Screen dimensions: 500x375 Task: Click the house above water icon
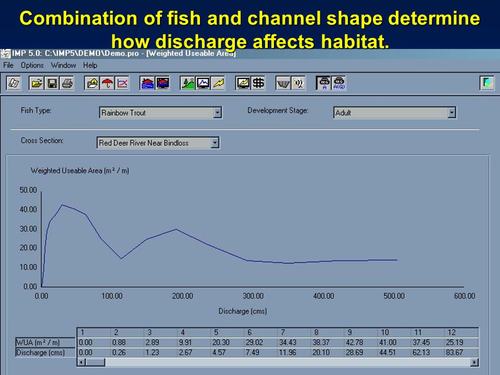point(147,83)
